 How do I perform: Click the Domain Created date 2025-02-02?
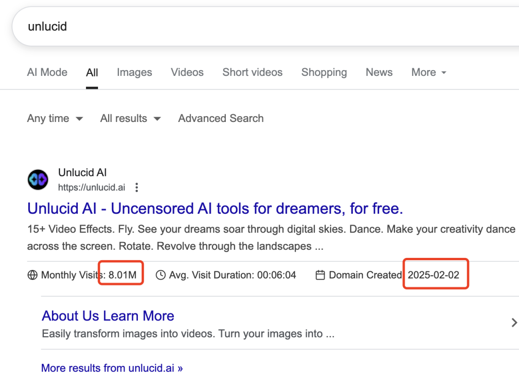tap(433, 275)
